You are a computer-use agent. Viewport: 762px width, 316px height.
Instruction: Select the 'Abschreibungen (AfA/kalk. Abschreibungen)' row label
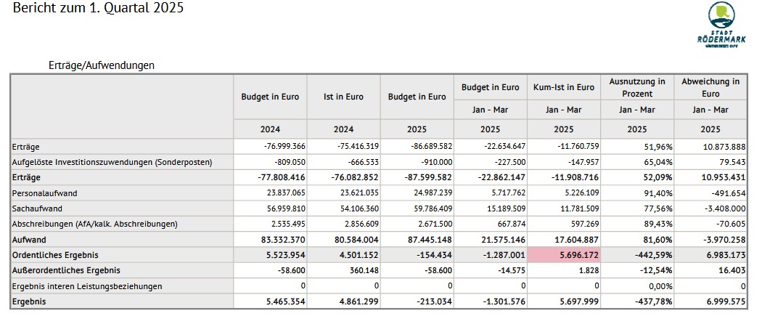click(94, 224)
